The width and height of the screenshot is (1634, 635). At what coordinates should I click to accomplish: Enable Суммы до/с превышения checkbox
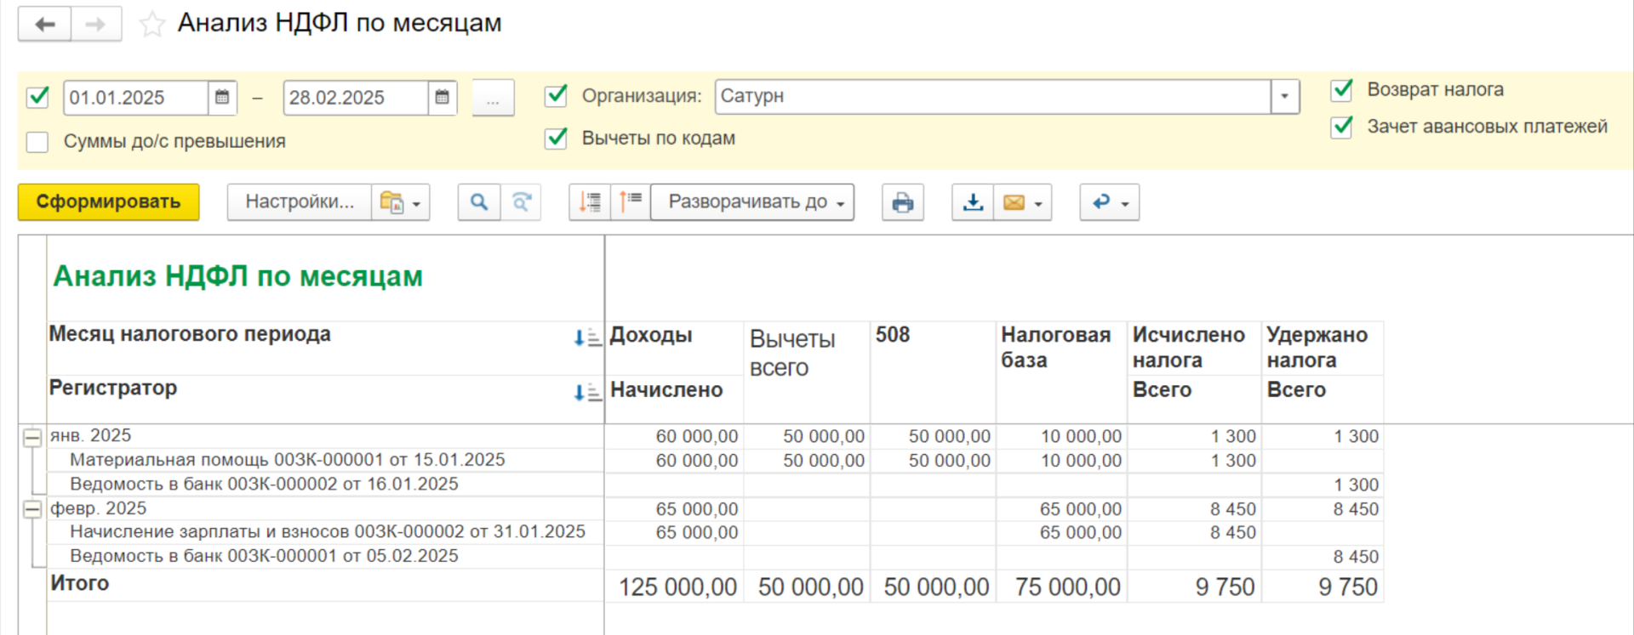(x=37, y=142)
